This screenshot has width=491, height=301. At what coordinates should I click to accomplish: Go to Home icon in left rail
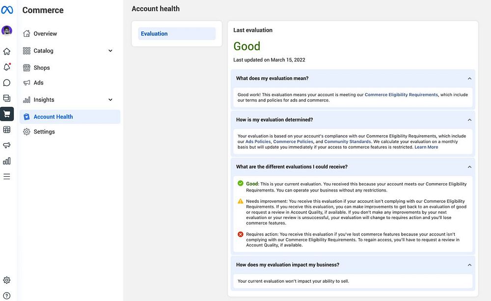tap(6, 52)
